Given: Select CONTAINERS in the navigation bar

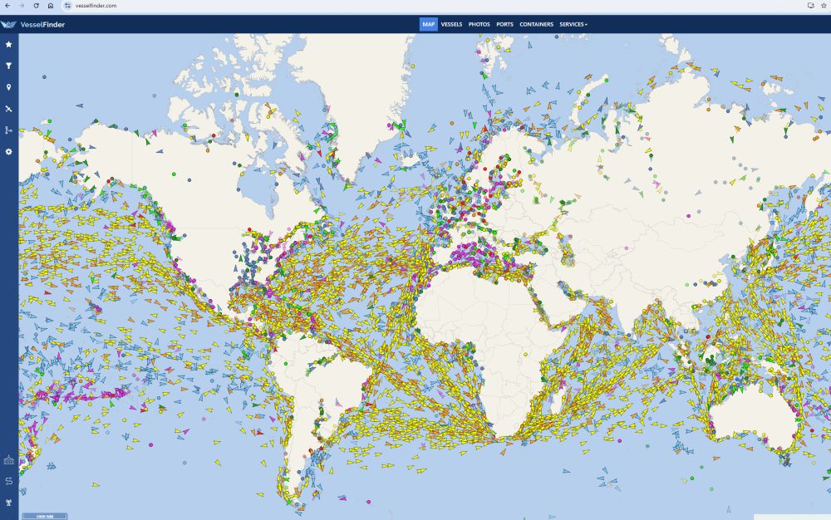Looking at the screenshot, I should tap(537, 24).
